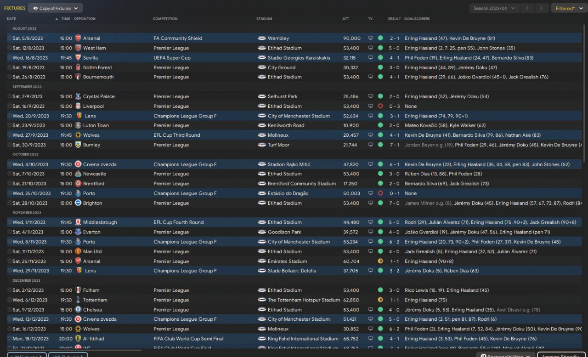Tick the check circle for Wed, 16/8/2023
The image size is (588, 357).
pos(10,58)
